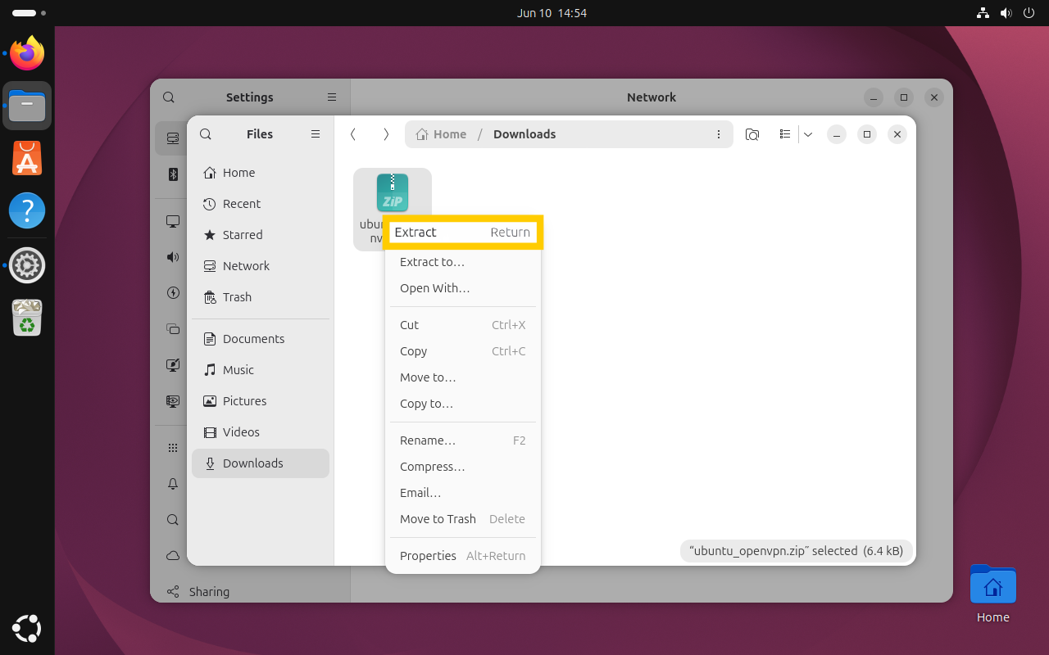Select Downloads in the Files sidebar
Image resolution: width=1049 pixels, height=655 pixels.
261,463
